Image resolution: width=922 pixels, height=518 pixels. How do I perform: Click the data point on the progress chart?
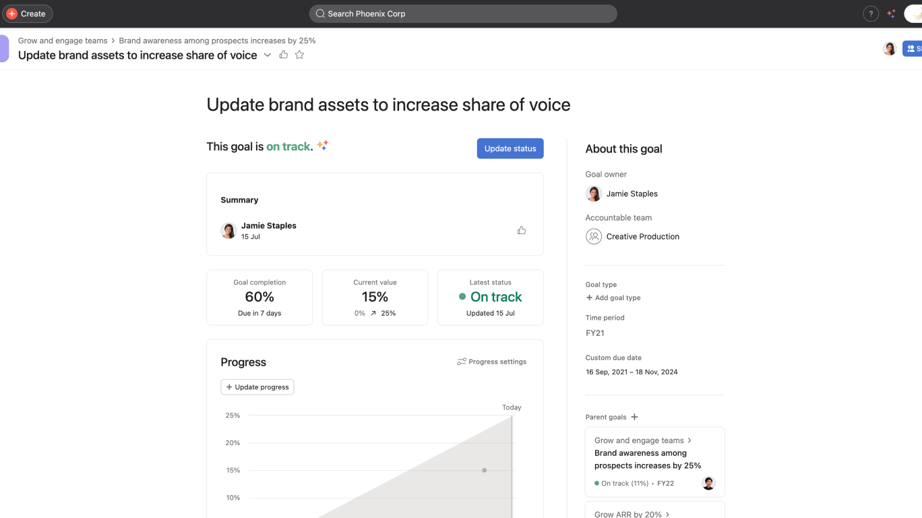(x=484, y=470)
